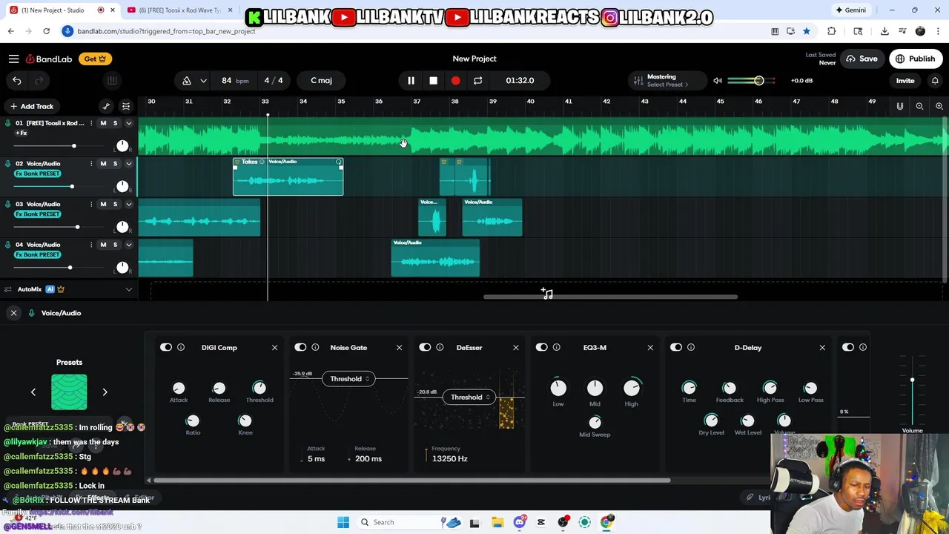This screenshot has height=534, width=949.
Task: Click the preset thumbnail
Action: 69,392
